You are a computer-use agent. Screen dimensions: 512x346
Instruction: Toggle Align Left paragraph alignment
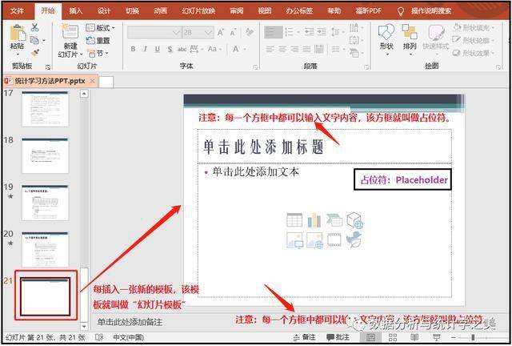270,50
